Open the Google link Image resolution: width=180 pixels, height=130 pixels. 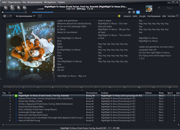(142, 16)
